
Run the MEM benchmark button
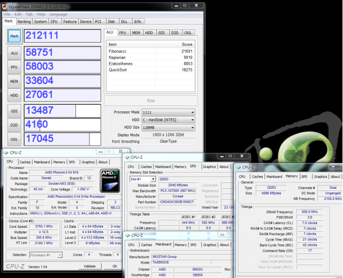(x=14, y=81)
